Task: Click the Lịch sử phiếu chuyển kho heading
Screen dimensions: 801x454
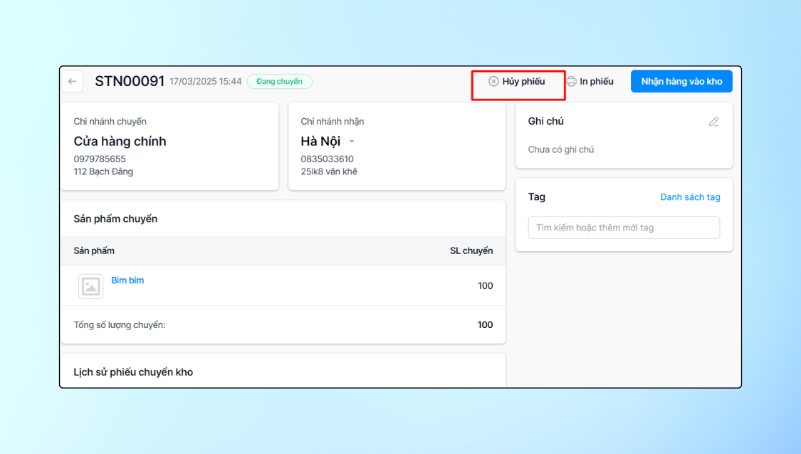Action: point(133,372)
